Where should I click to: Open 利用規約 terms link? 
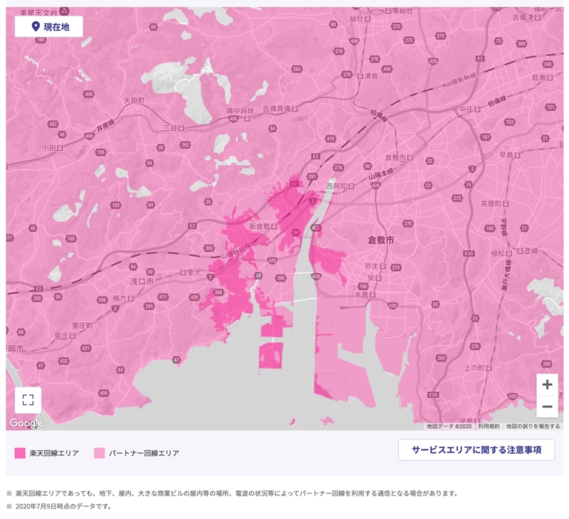pos(489,426)
